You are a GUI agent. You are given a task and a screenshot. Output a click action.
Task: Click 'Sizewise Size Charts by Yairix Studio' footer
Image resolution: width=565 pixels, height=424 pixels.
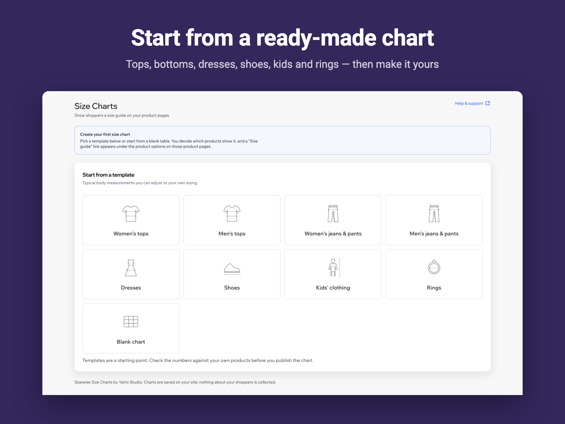tap(175, 382)
